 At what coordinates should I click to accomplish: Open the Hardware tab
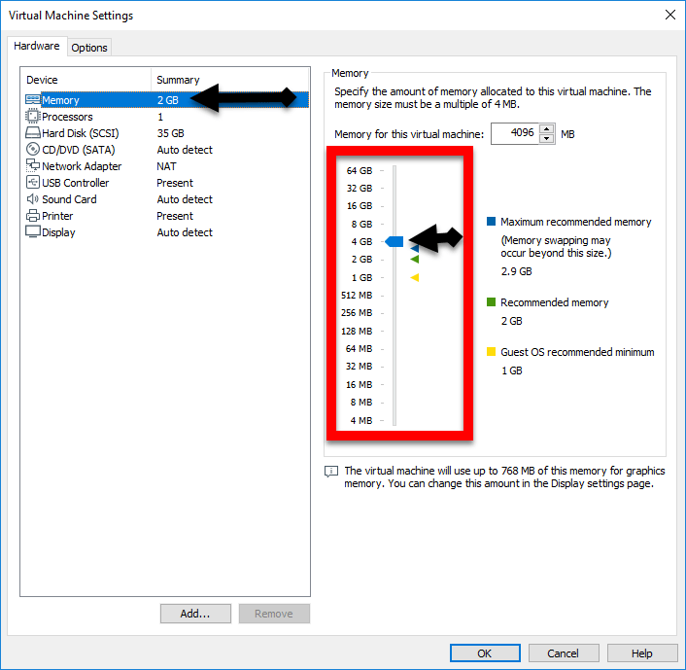37,47
